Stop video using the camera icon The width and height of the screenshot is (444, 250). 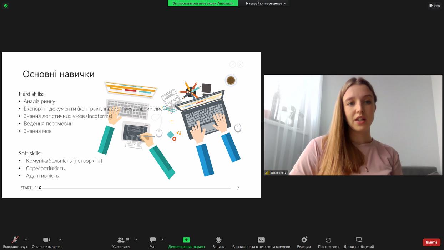(x=46, y=240)
